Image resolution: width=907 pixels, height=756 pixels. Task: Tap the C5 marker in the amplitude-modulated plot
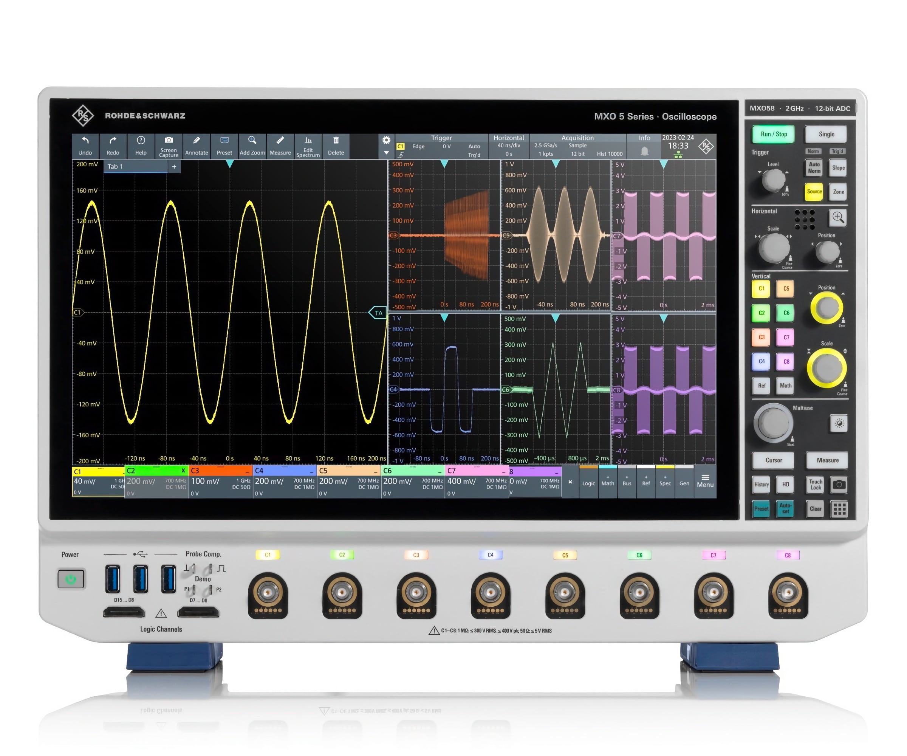[507, 235]
